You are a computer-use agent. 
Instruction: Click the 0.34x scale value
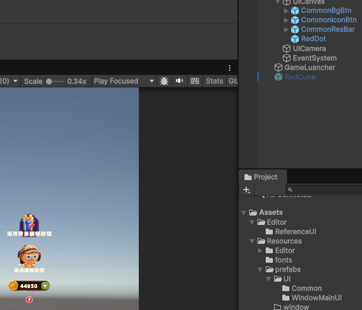point(77,81)
